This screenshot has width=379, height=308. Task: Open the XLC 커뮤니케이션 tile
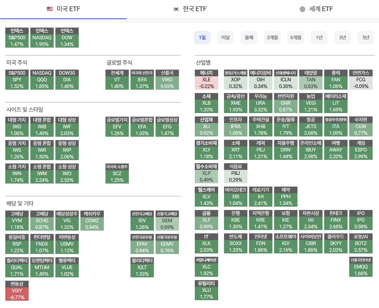(x=206, y=267)
